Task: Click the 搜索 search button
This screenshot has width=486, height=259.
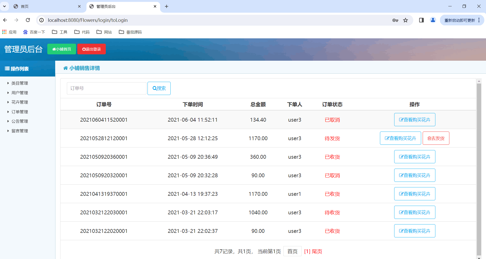Action: (159, 88)
